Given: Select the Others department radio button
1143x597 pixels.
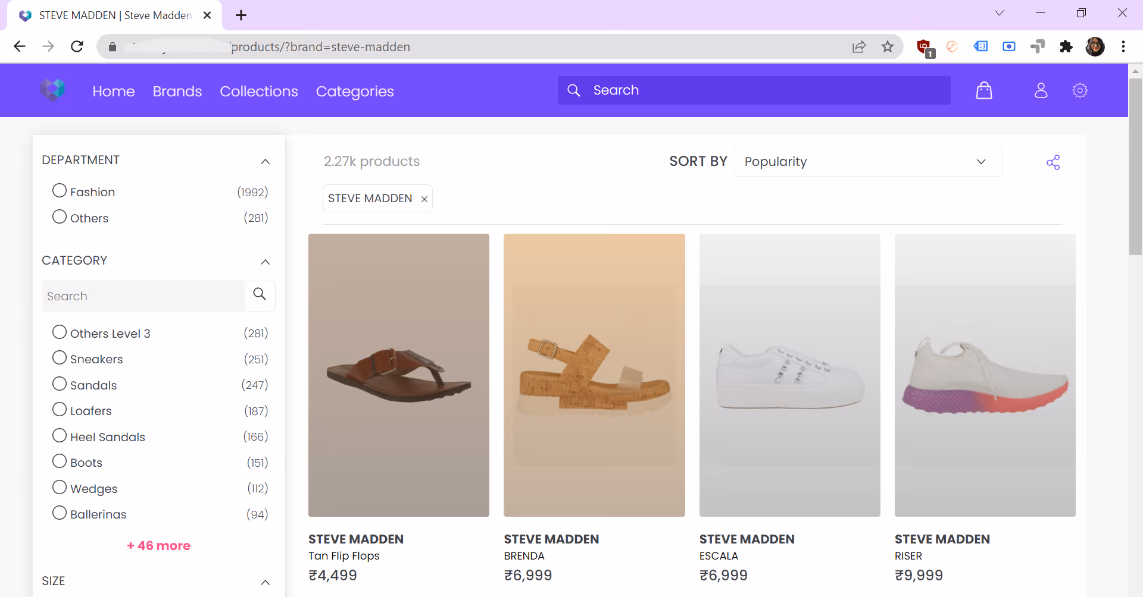Looking at the screenshot, I should click(x=60, y=216).
